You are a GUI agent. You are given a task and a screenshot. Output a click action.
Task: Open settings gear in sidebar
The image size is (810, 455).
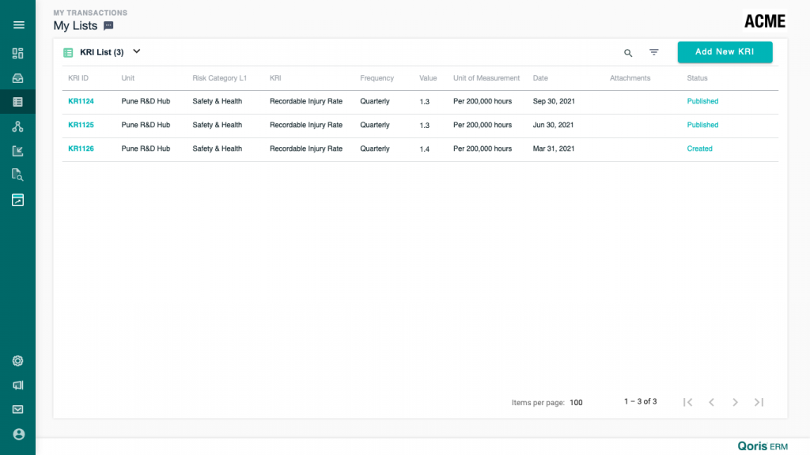point(17,360)
